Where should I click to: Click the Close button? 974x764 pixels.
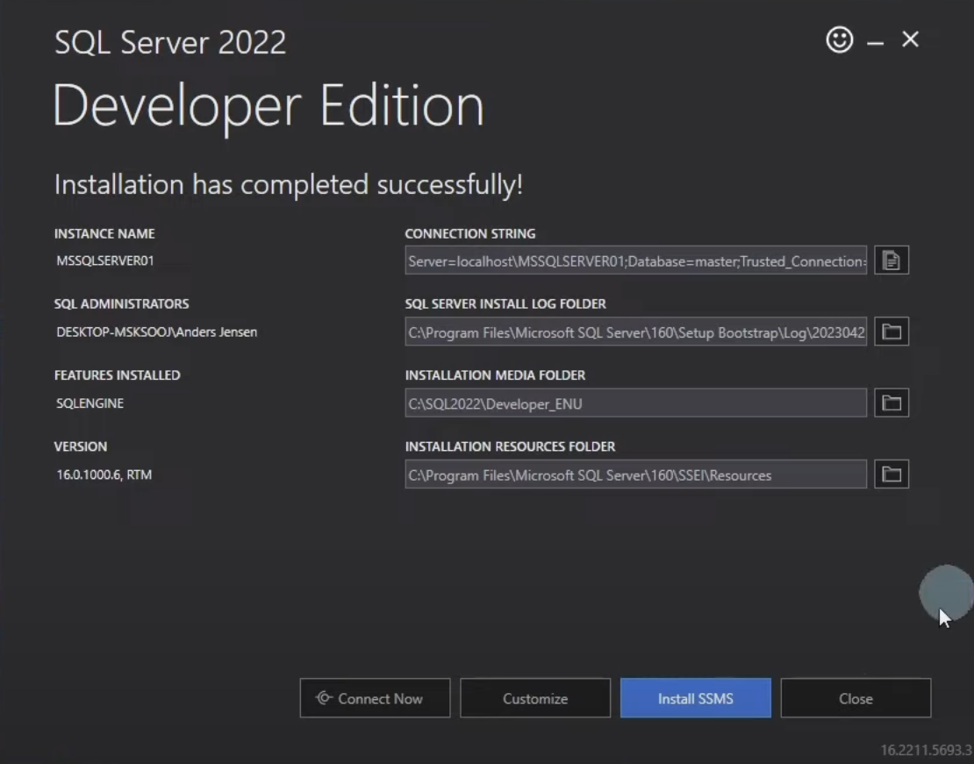pos(856,698)
